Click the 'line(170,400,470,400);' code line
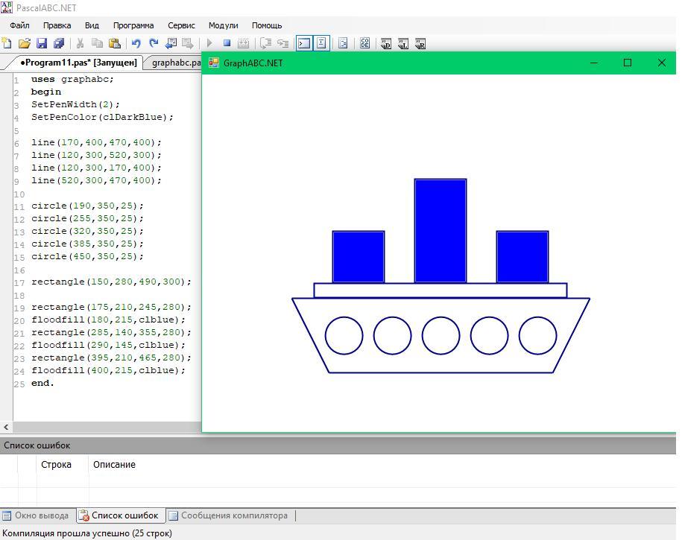Screen dimensions: 682x540 coord(96,142)
